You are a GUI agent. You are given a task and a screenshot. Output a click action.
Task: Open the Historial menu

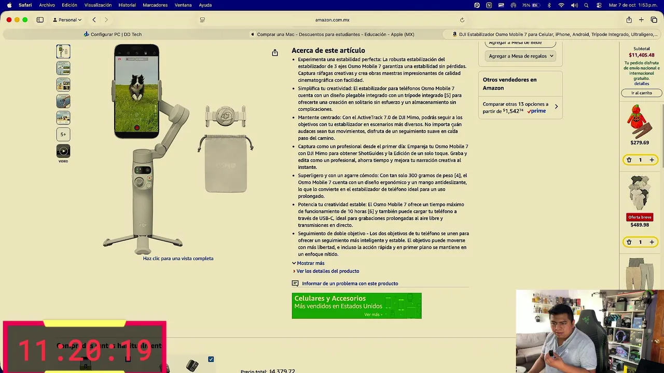(127, 5)
